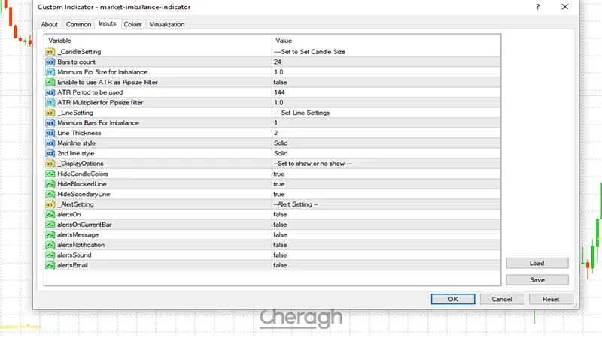
Task: Toggle the HideCandleColors true value
Action: (x=278, y=174)
